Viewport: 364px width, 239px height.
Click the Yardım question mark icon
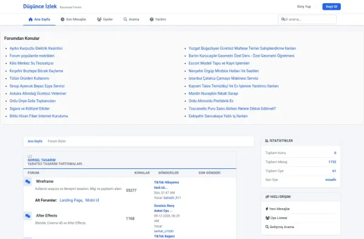152,19
